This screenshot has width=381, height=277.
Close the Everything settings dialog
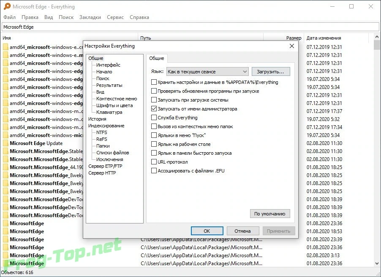tap(292, 46)
